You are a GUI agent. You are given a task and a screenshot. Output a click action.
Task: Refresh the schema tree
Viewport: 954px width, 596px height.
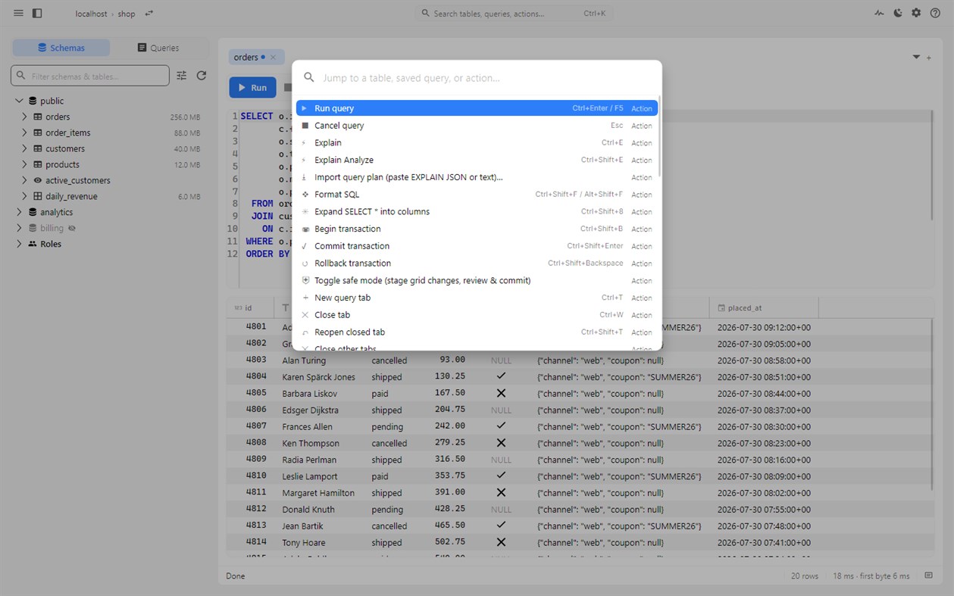tap(202, 76)
